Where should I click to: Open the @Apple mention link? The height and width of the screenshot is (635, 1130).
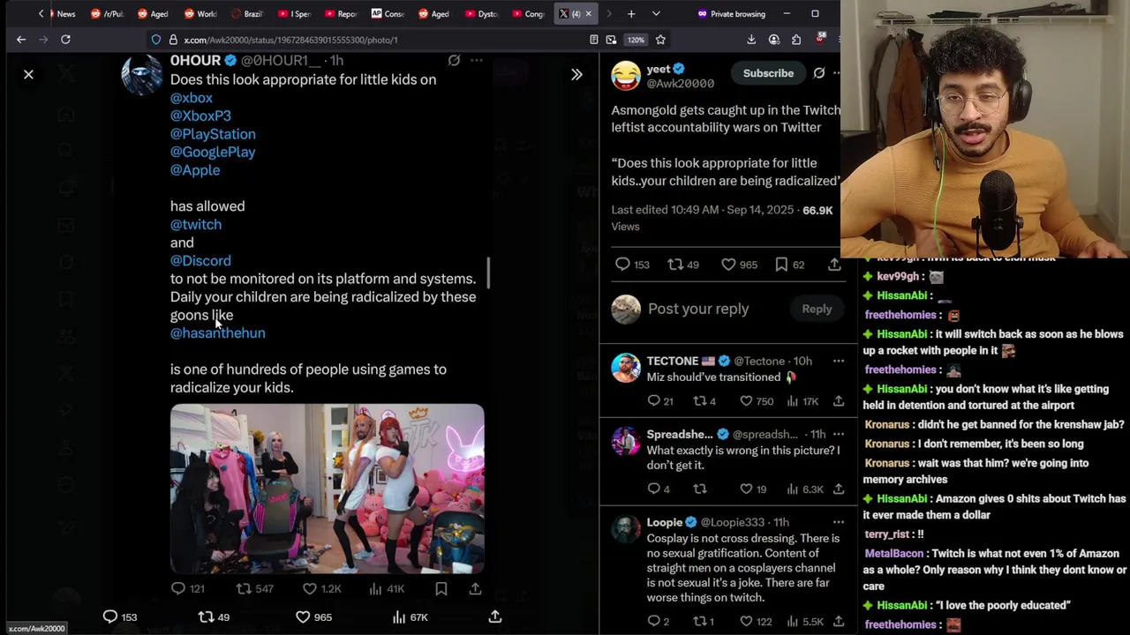point(195,170)
